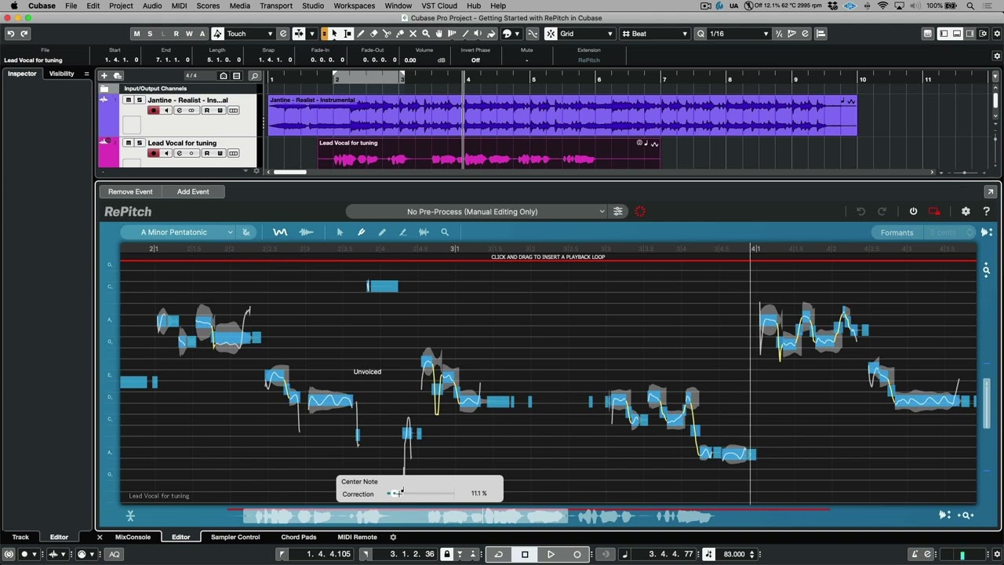Open the A Minor Pentatonic scale dropdown
The image size is (1004, 565).
tap(177, 232)
